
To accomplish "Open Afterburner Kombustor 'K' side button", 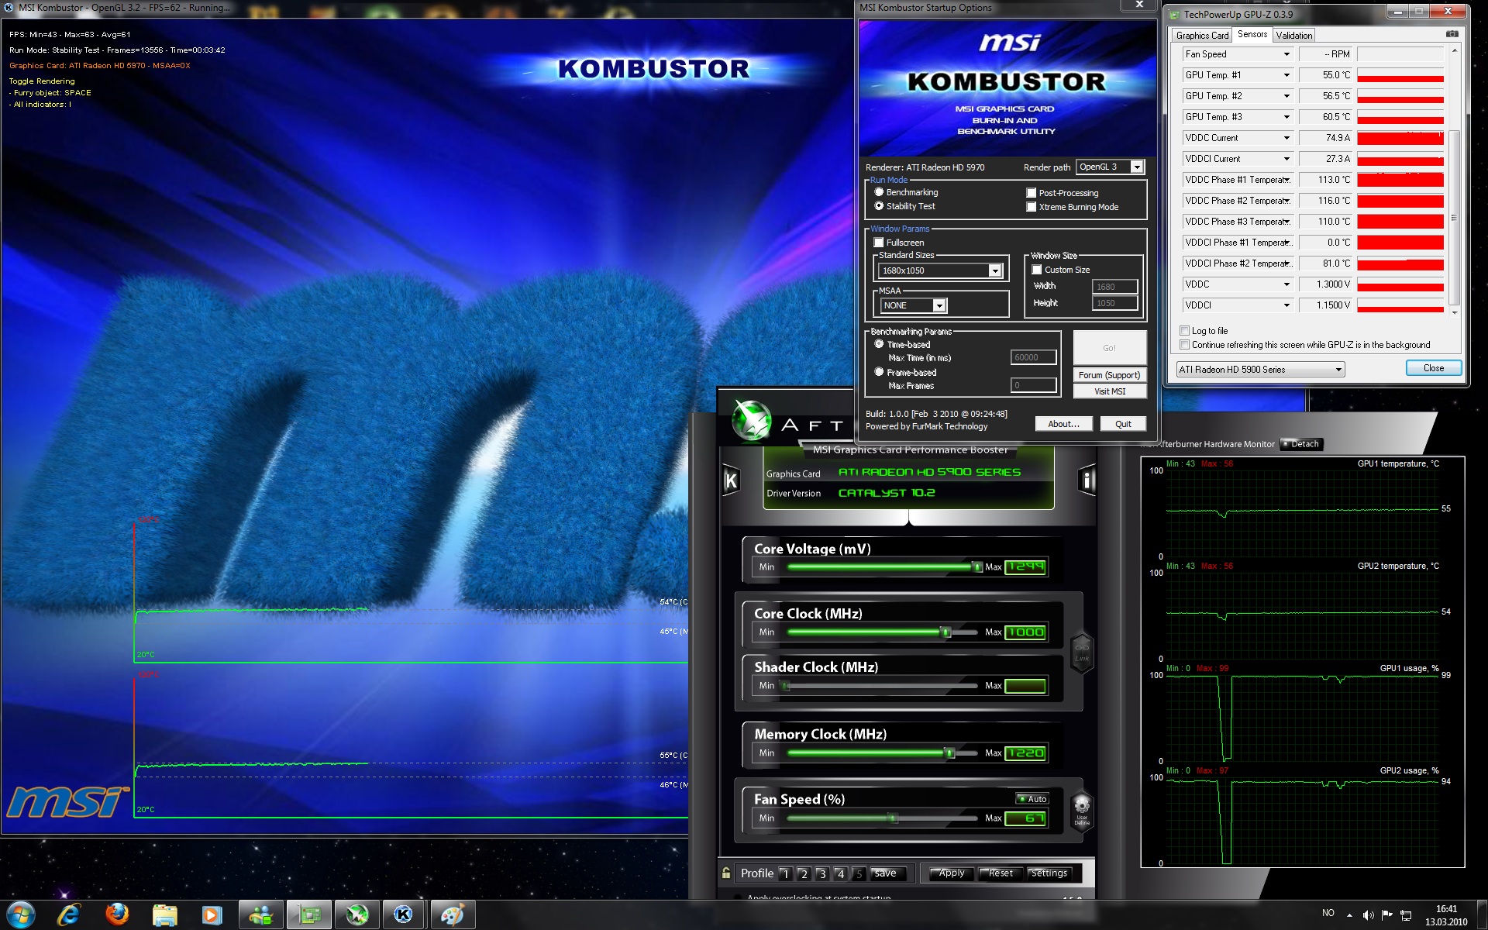I will pyautogui.click(x=730, y=480).
